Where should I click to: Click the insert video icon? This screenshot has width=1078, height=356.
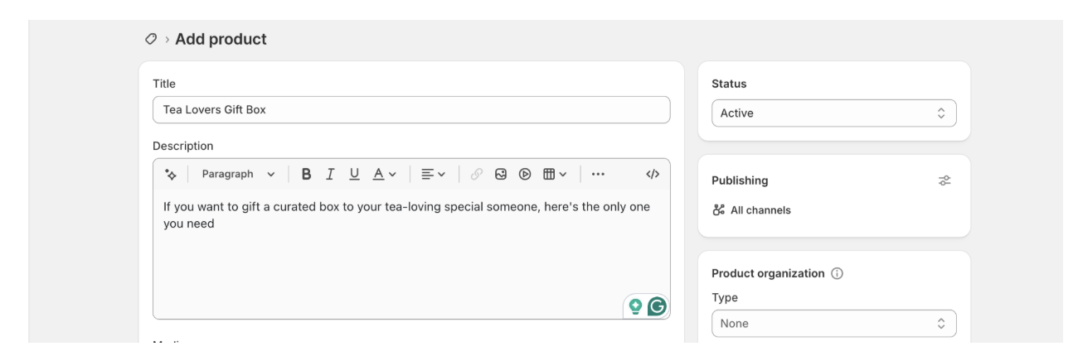pos(524,174)
